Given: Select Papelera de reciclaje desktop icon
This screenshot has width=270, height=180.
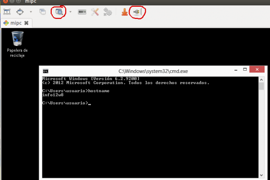Looking at the screenshot, I should (x=17, y=44).
